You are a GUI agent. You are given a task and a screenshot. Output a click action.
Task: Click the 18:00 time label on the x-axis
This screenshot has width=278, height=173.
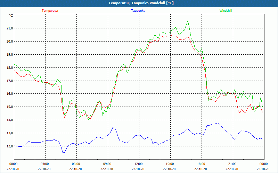tap(202, 164)
